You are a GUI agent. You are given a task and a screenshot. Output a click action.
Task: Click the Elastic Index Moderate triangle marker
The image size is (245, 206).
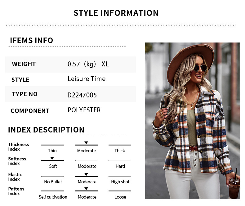pos(86,174)
